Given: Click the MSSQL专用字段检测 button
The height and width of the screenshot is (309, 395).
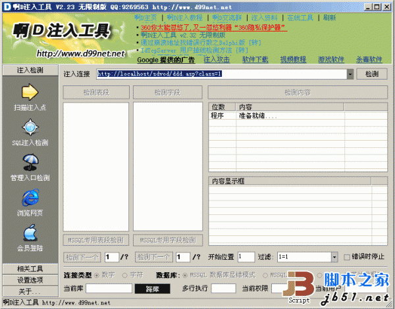Looking at the screenshot, I should [168, 240].
